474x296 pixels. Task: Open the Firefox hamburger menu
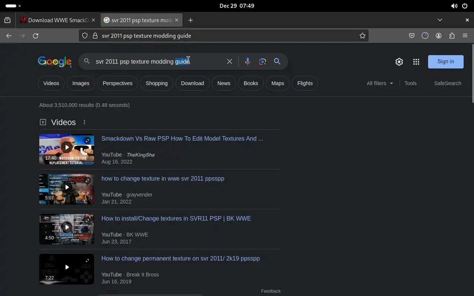pos(465,36)
